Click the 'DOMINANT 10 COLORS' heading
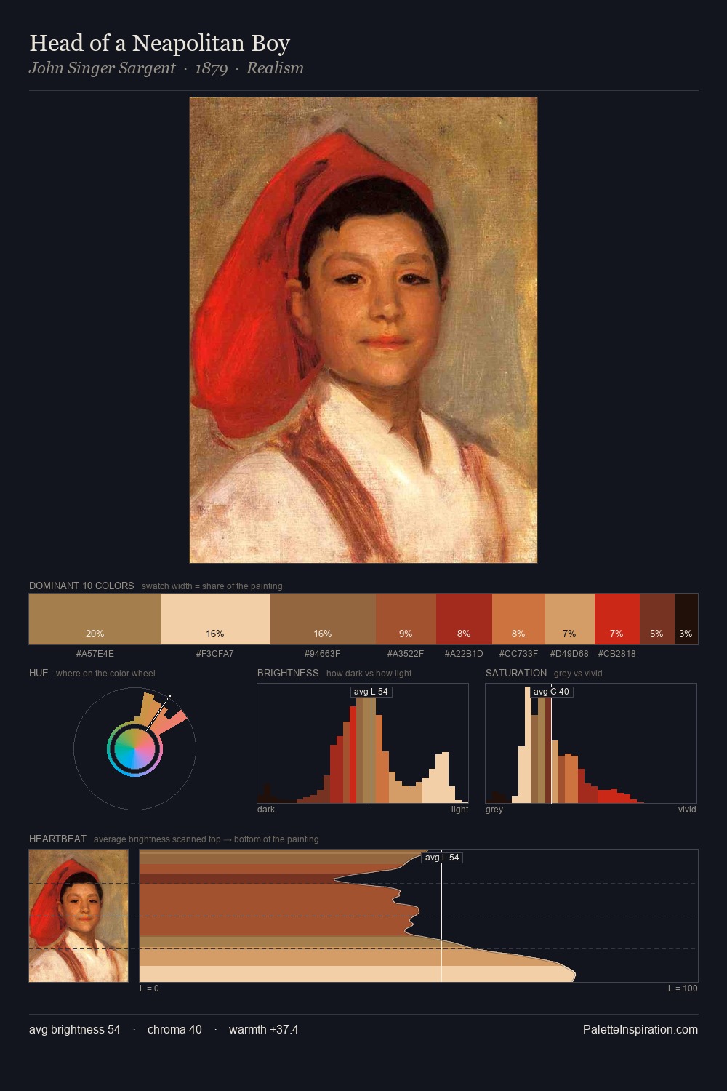This screenshot has width=727, height=1091. click(81, 586)
